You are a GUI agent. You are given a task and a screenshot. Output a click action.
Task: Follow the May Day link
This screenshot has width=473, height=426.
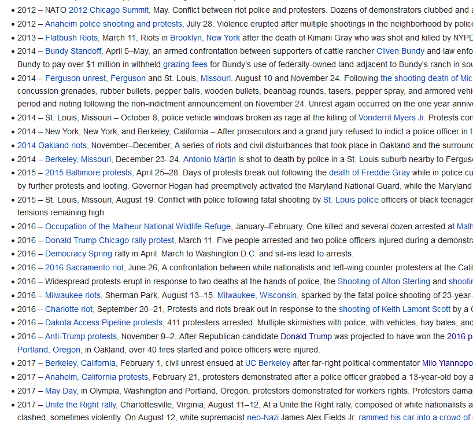pos(61,391)
